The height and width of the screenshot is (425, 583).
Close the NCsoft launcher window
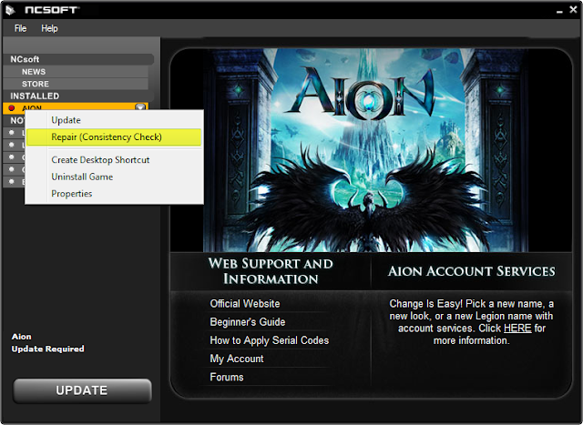point(573,9)
